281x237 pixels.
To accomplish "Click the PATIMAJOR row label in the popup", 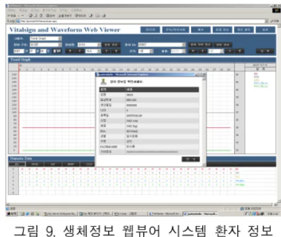I will 108,147.
